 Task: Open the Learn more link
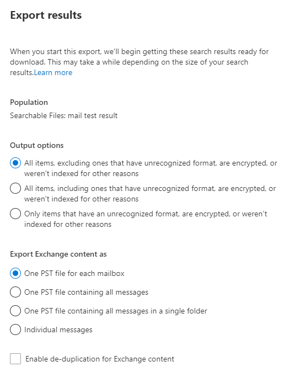pos(53,73)
